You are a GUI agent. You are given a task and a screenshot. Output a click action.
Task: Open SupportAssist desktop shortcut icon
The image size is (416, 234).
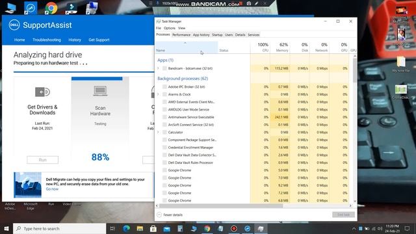[x=31, y=8]
